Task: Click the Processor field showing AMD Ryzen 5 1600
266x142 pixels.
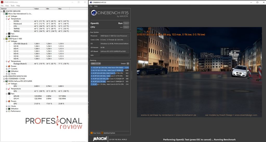Action: [x=115, y=36]
